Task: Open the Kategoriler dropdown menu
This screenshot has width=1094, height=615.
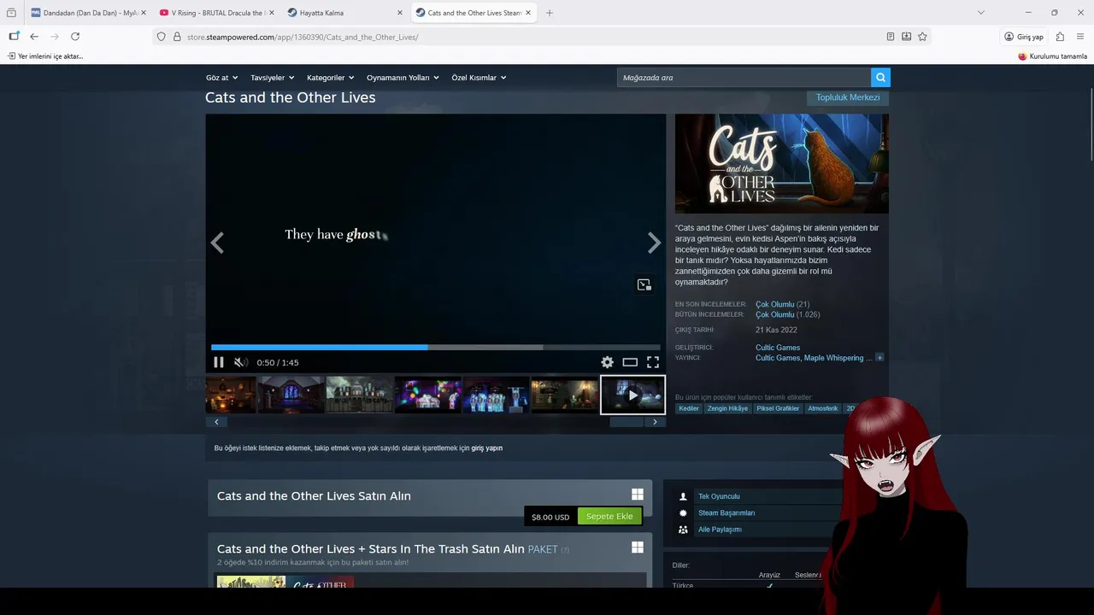Action: click(331, 78)
